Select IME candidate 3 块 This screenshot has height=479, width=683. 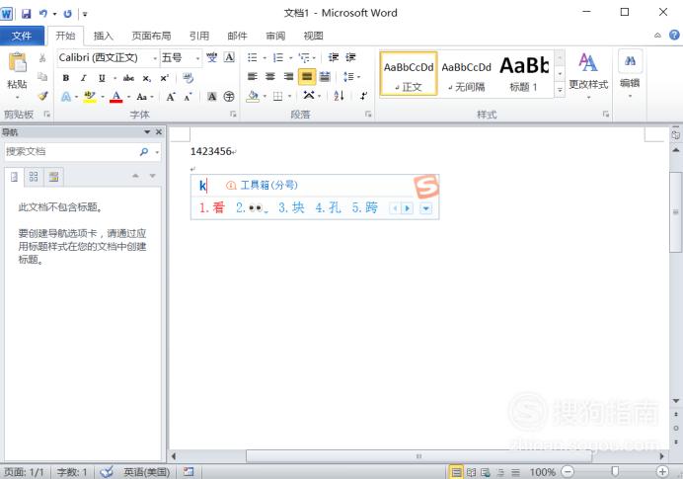click(x=291, y=207)
